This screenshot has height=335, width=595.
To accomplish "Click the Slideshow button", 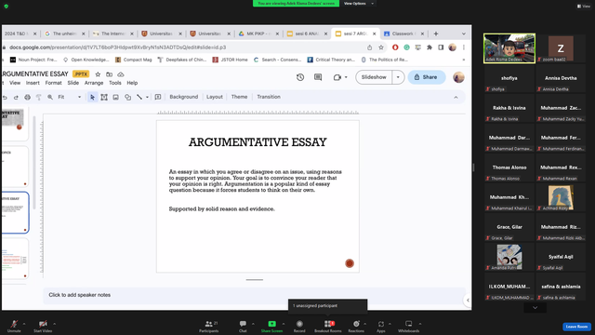I will coord(374,77).
